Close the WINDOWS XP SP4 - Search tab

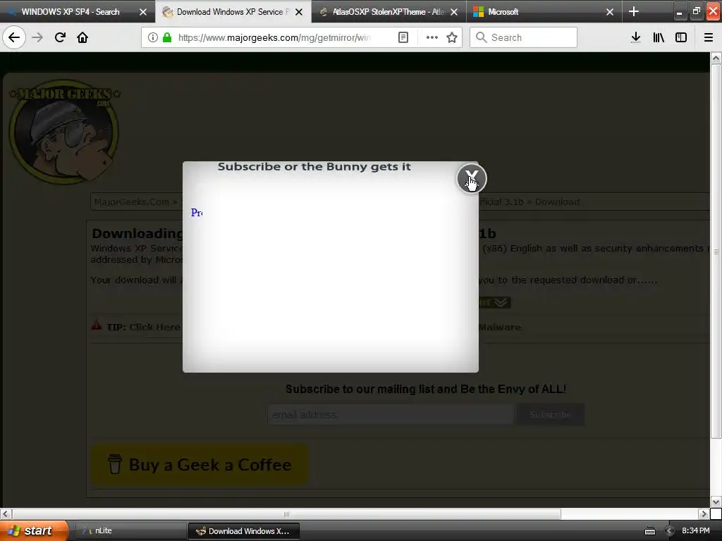point(143,12)
